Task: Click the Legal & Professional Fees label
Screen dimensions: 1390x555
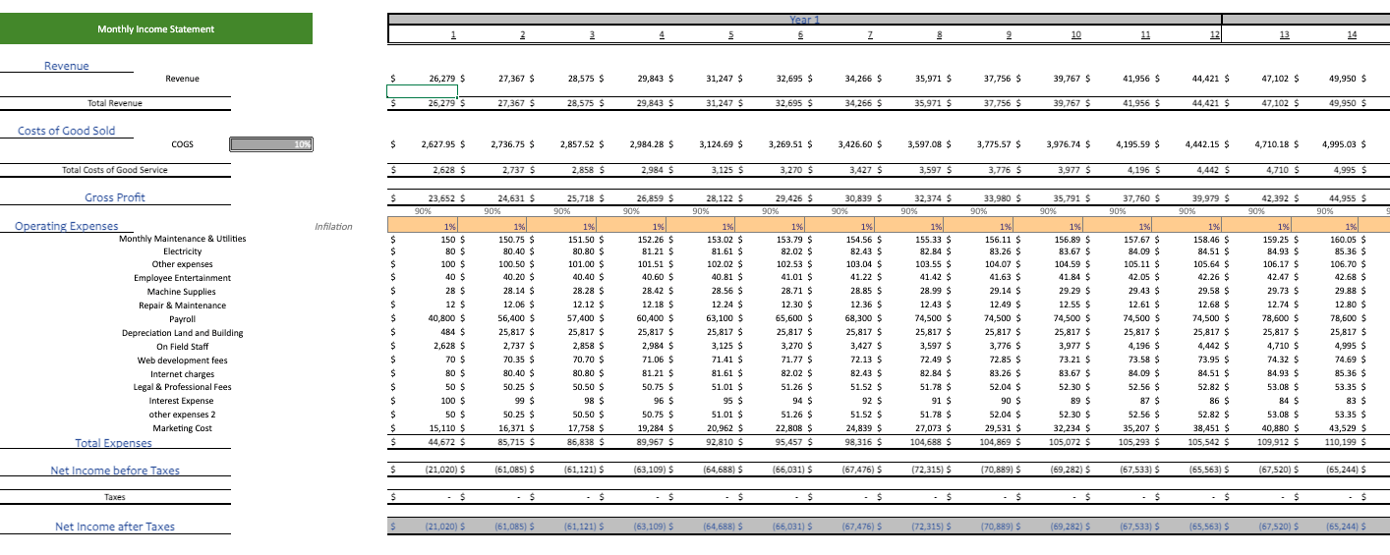Action: tap(183, 387)
